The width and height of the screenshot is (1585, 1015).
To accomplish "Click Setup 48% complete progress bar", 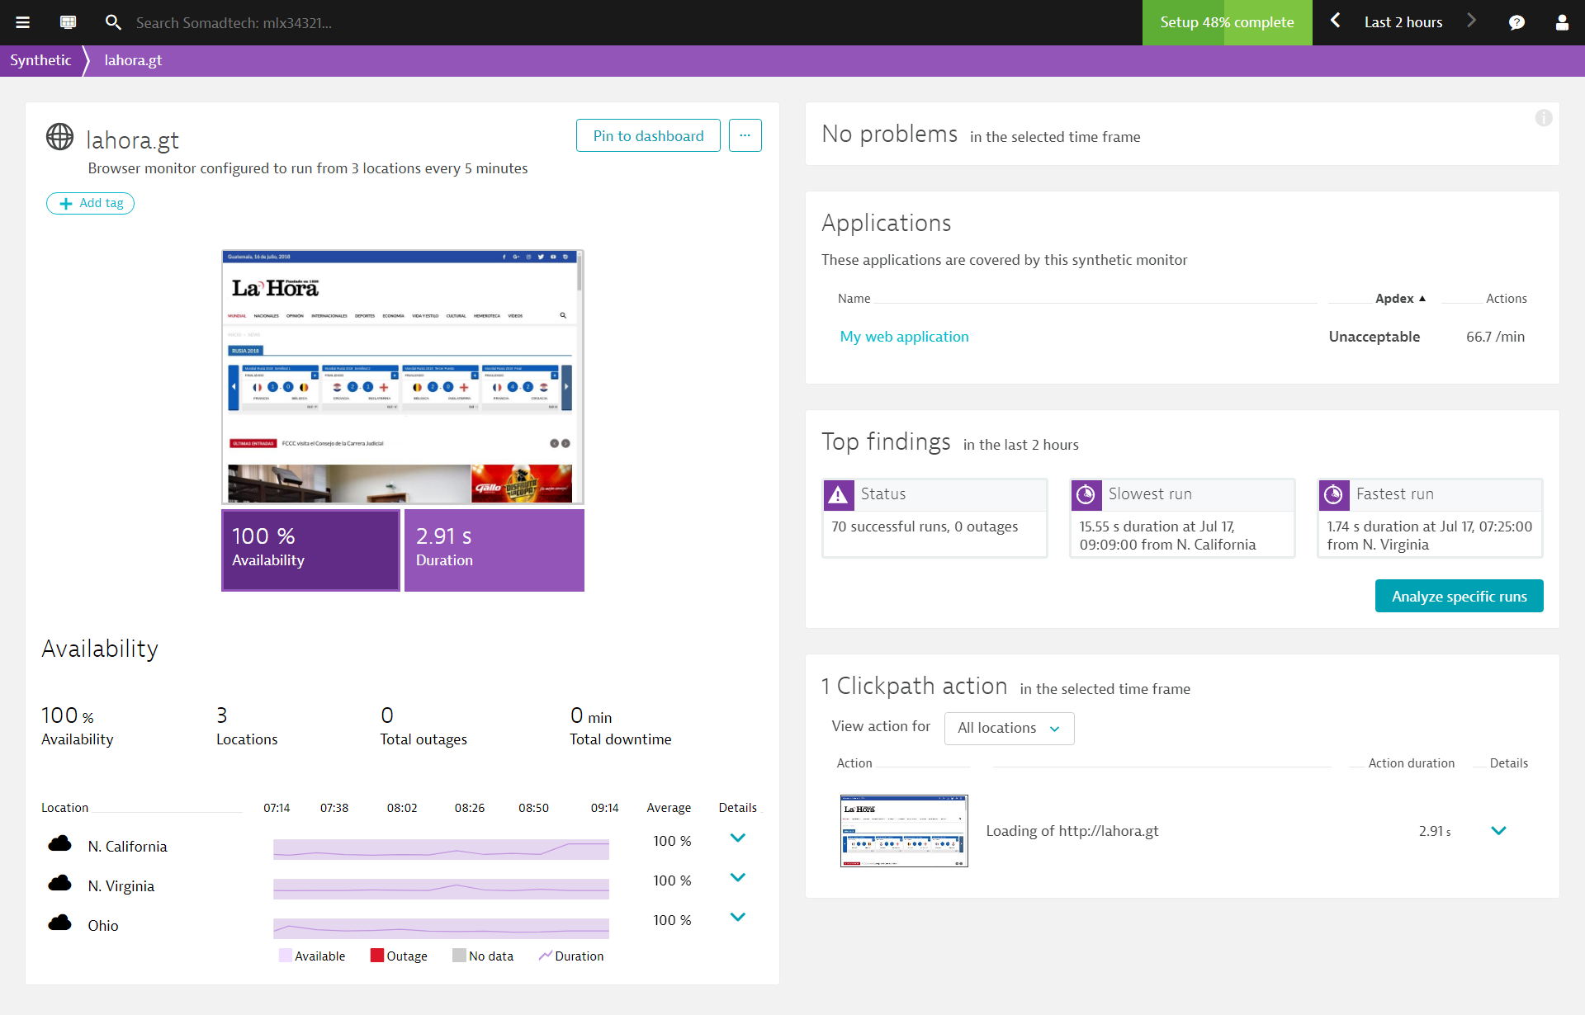I will pos(1227,22).
